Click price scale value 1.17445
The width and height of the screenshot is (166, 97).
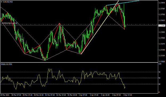162,32
